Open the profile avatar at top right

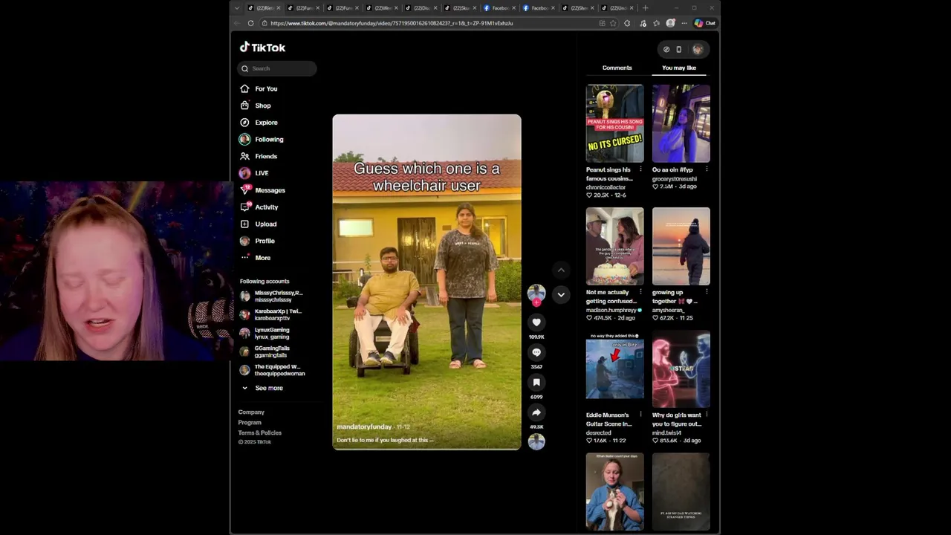coord(698,49)
